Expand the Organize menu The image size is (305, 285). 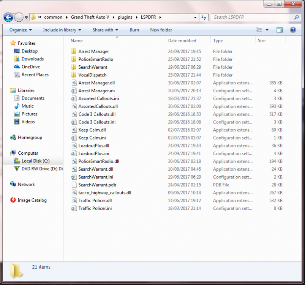click(x=21, y=30)
